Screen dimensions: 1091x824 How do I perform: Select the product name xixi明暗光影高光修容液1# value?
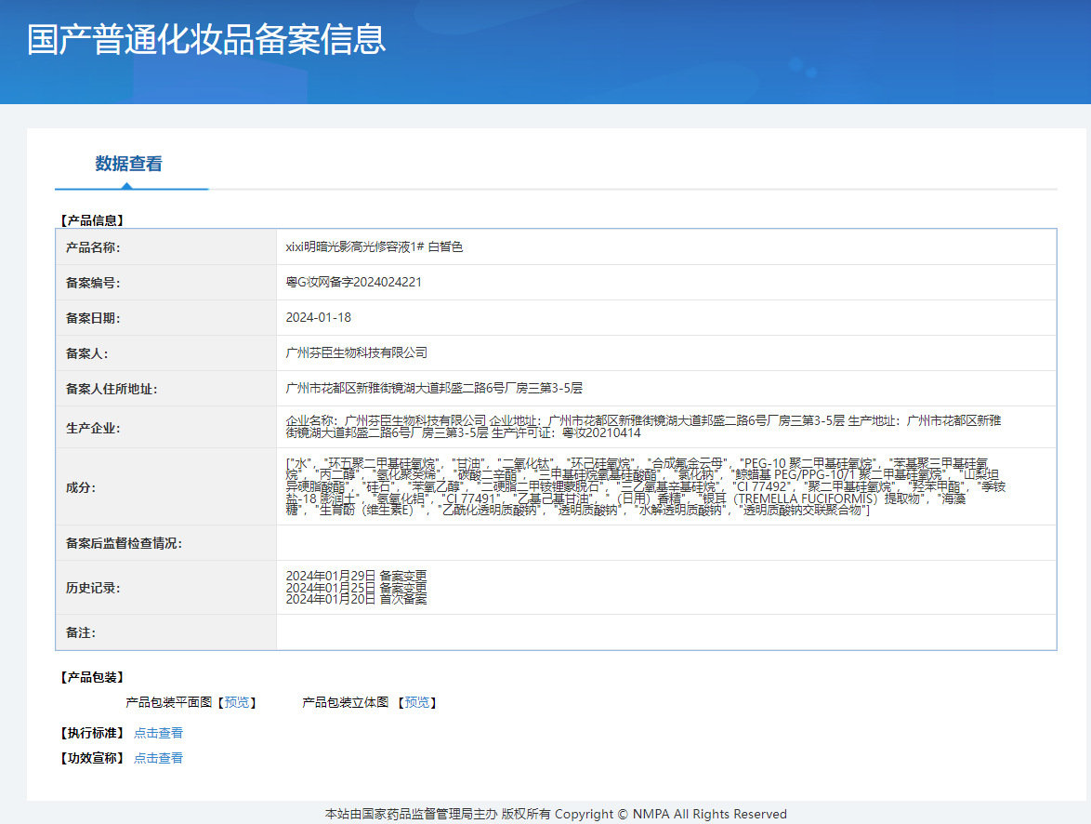[x=374, y=247]
